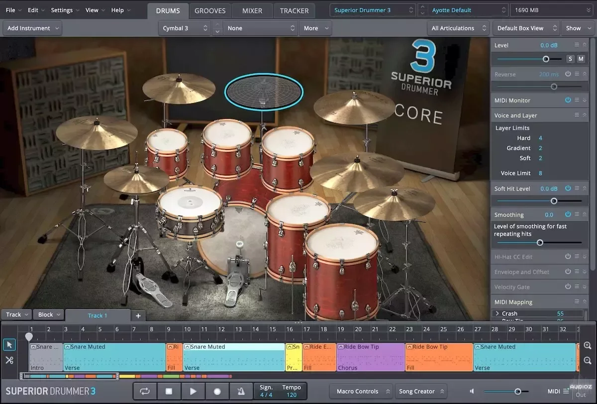Screen dimensions: 597x404
Task: Open the Hi-Hat CC Edit menu icon
Action: coord(577,257)
